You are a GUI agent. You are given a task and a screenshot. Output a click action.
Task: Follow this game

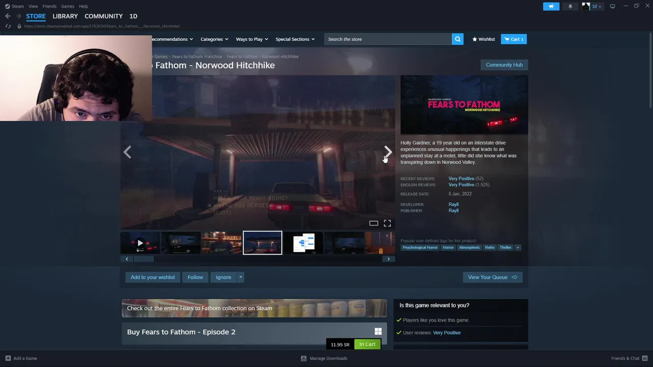tap(195, 277)
